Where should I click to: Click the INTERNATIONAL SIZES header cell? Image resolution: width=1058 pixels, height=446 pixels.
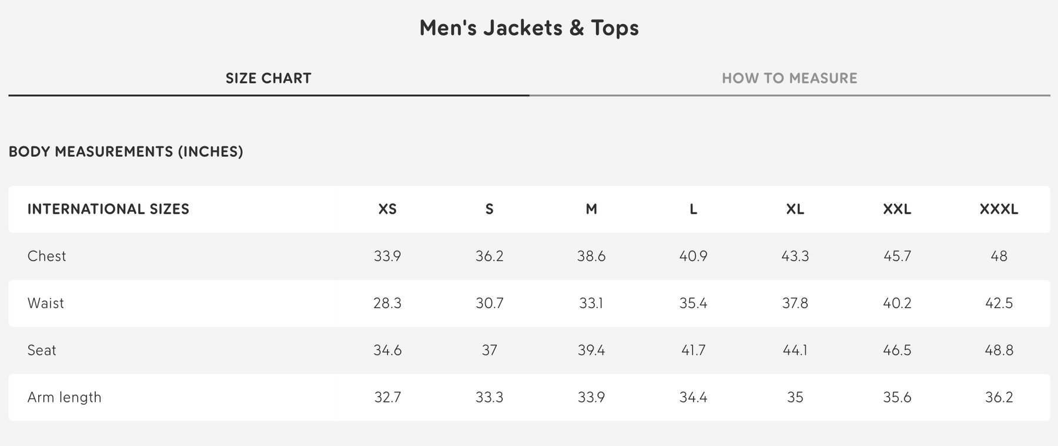[108, 209]
